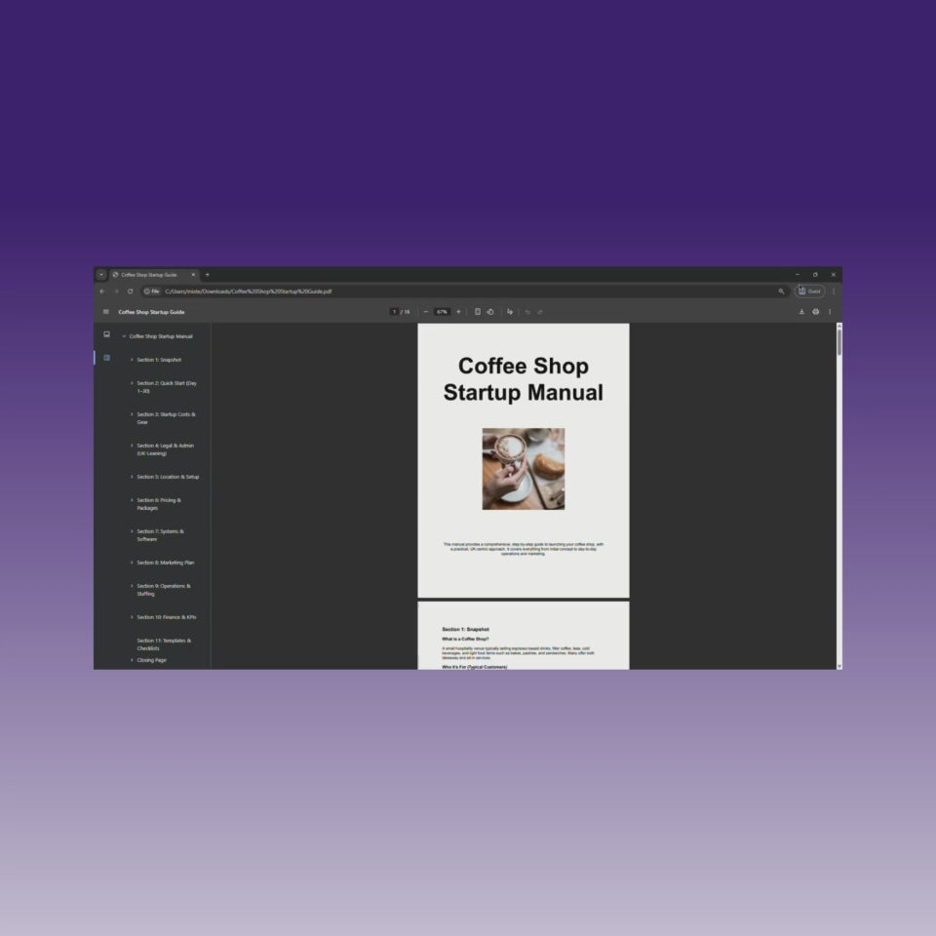This screenshot has height=936, width=936.
Task: Click the fit-to-page icon
Action: 477,311
